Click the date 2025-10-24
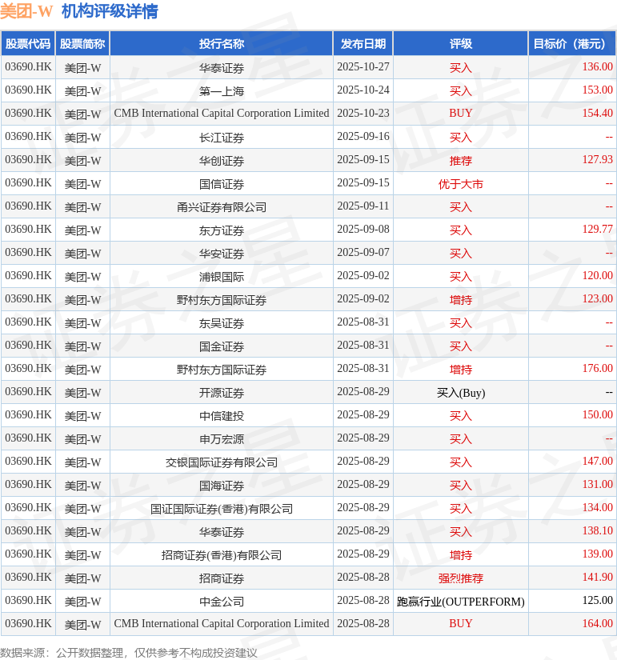The image size is (617, 660). pyautogui.click(x=363, y=90)
